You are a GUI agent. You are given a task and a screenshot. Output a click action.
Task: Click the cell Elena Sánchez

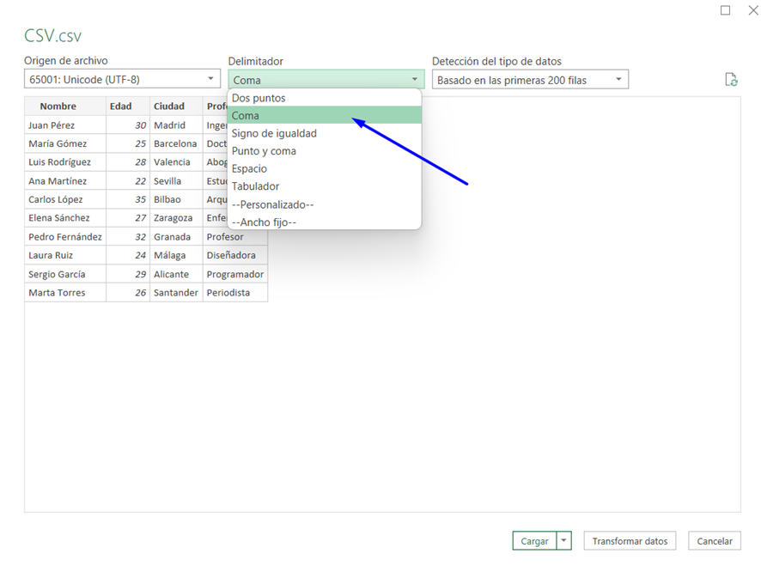pos(65,218)
